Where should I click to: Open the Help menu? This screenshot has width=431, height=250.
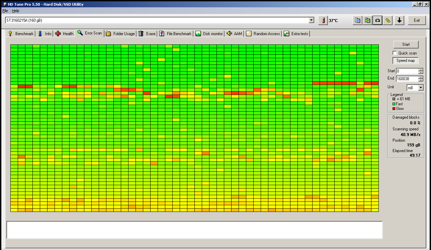(16, 11)
